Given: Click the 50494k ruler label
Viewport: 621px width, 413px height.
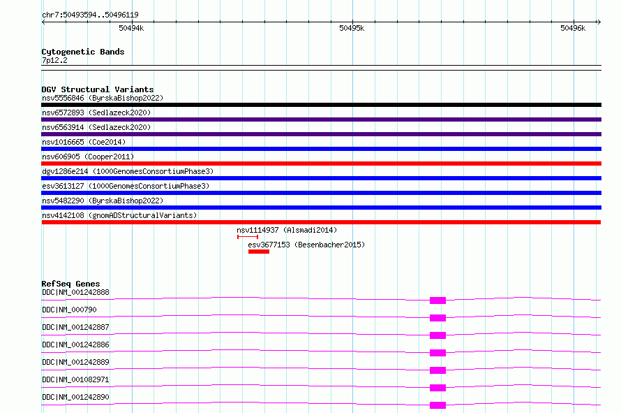Looking at the screenshot, I should (131, 28).
